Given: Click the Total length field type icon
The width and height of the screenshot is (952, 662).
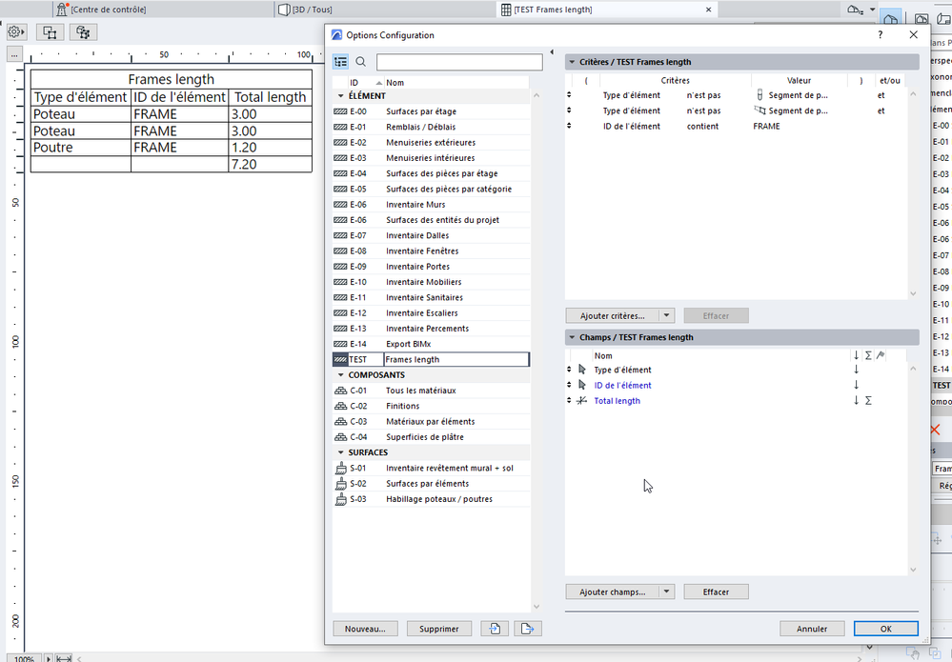Looking at the screenshot, I should (x=582, y=400).
